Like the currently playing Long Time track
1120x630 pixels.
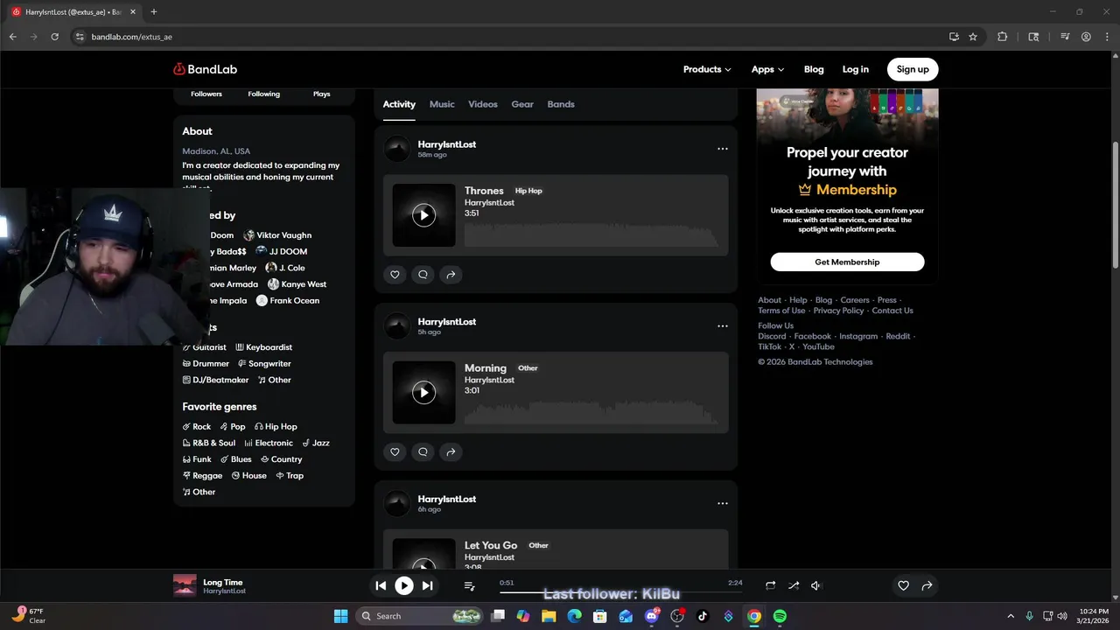[x=904, y=586]
